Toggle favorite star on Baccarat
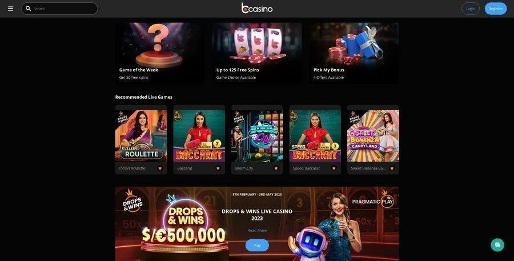Screen dimensions: 514x261 pos(218,168)
